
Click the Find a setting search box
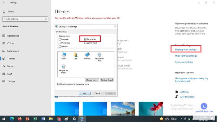pos(25,19)
